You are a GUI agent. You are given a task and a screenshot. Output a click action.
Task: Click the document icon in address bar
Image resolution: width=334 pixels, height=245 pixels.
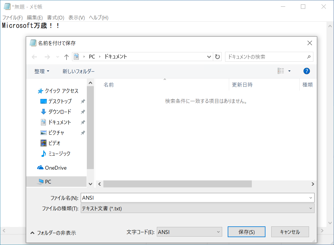click(76, 56)
